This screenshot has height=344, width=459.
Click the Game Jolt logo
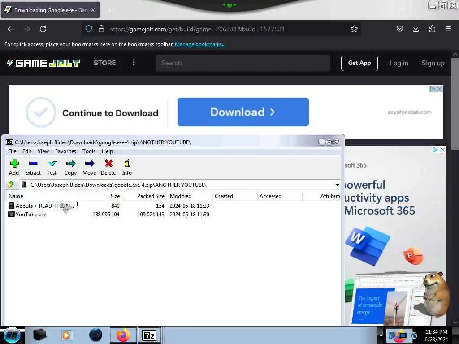pos(43,63)
